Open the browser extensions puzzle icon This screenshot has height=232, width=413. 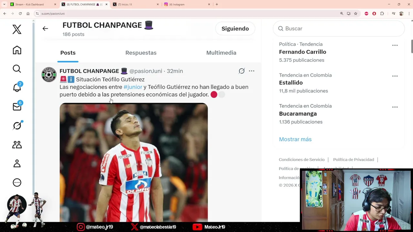click(382, 14)
